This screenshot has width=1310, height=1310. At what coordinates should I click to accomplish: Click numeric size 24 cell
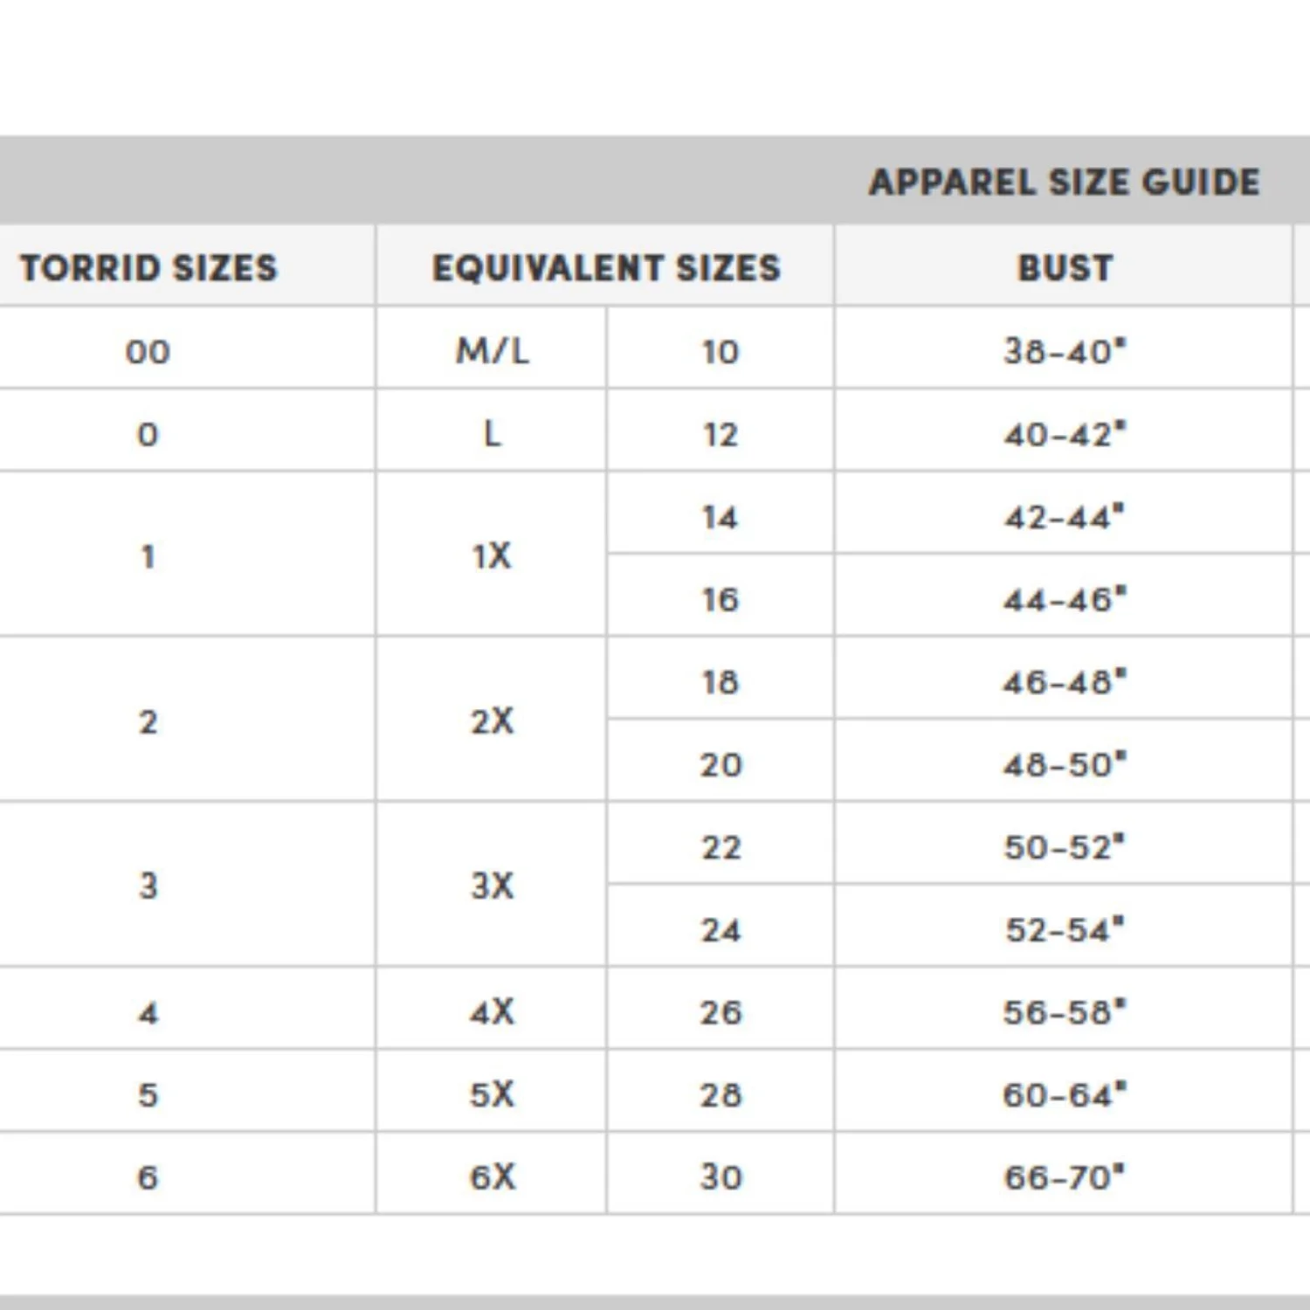720,929
